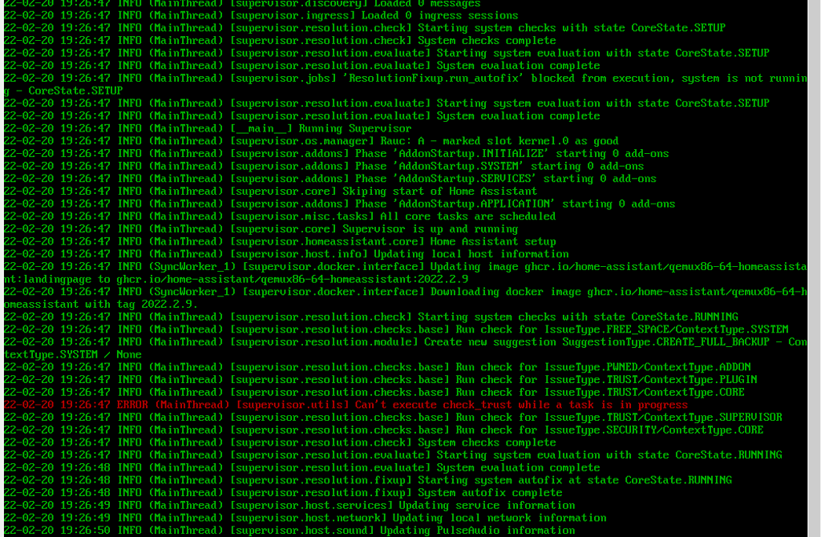821x537 pixels.
Task: Select the 'Running Supervisor' log line
Action: pyautogui.click(x=208, y=128)
